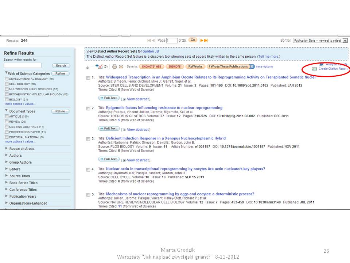Open Nuclear actin in transcriptional reprogramming title
This screenshot has width=350, height=263.
point(186,169)
